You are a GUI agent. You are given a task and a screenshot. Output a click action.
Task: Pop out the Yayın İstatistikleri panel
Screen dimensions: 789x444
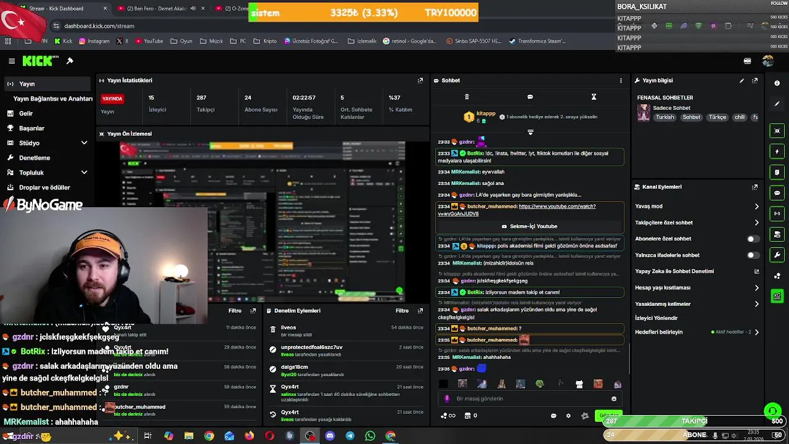(x=420, y=81)
